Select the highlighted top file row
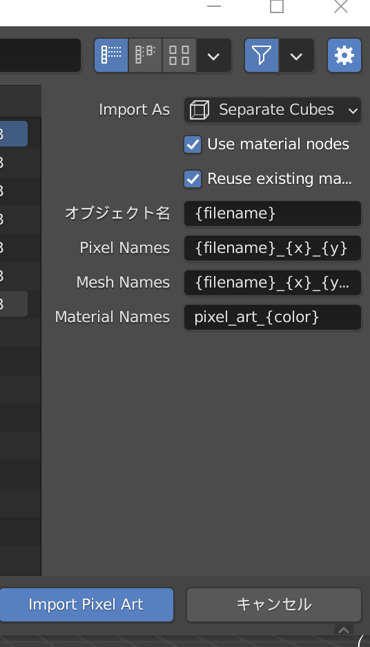The image size is (370, 647). coord(14,133)
